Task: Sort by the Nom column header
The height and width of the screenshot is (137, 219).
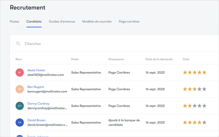Action: coord(19,59)
